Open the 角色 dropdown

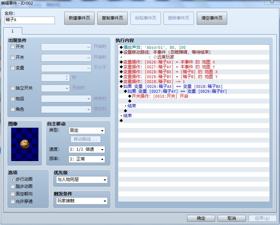(x=66, y=109)
